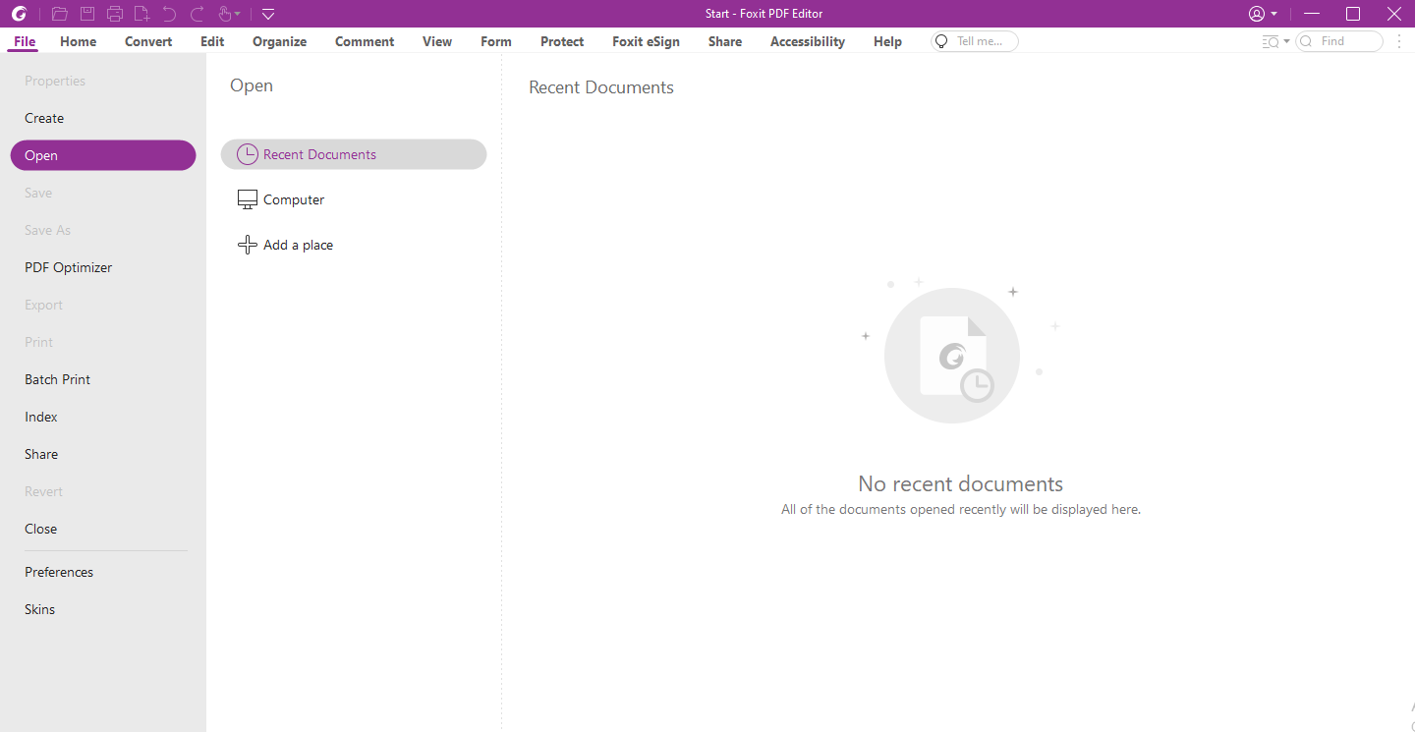This screenshot has width=1415, height=732.
Task: Expand the Customize Quick Access Toolbar arrow
Action: [x=268, y=14]
